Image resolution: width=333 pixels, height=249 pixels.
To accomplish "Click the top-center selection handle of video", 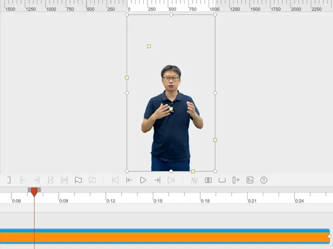I will point(171,15).
